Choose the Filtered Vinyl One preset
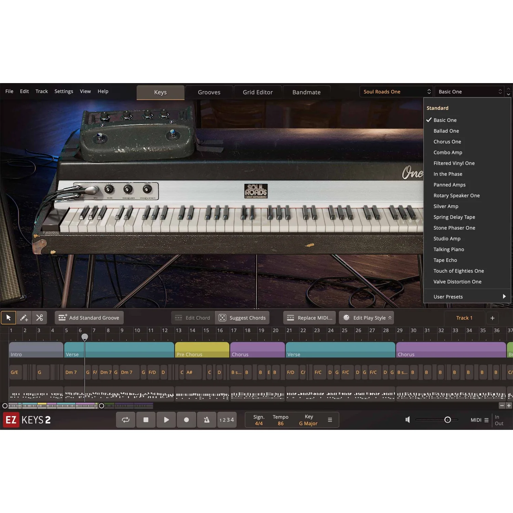 click(467, 163)
